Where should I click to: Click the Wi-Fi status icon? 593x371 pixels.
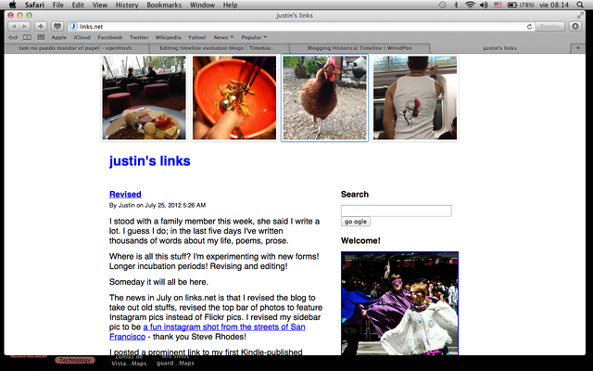point(470,5)
